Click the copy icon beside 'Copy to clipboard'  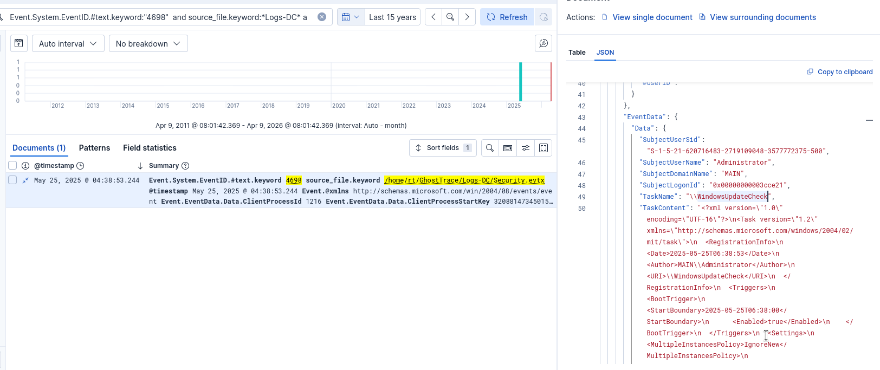click(x=810, y=72)
